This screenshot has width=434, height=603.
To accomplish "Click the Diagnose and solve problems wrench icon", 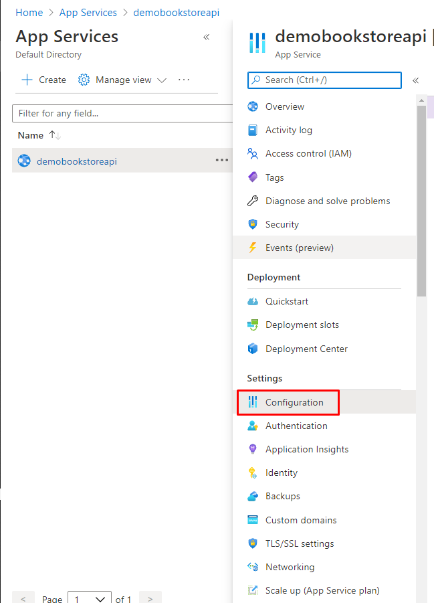I will [x=253, y=201].
